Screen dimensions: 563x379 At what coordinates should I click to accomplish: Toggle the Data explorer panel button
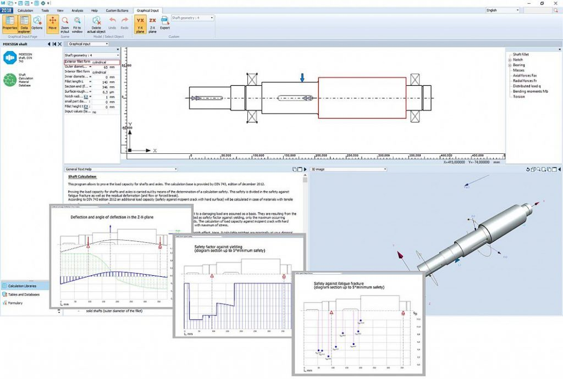[x=24, y=23]
